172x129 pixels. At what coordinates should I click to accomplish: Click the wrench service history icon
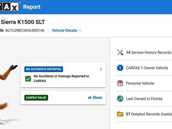(x=120, y=53)
